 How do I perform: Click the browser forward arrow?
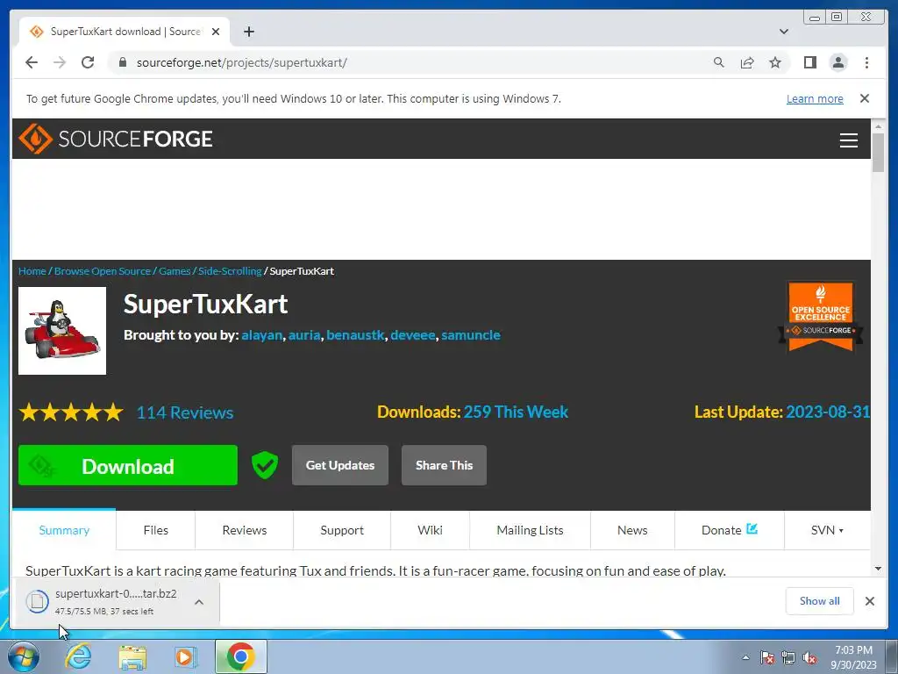[x=60, y=62]
